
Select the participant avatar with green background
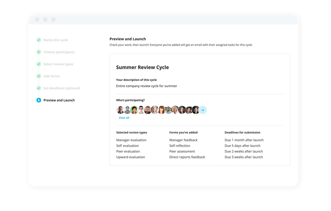point(134,110)
